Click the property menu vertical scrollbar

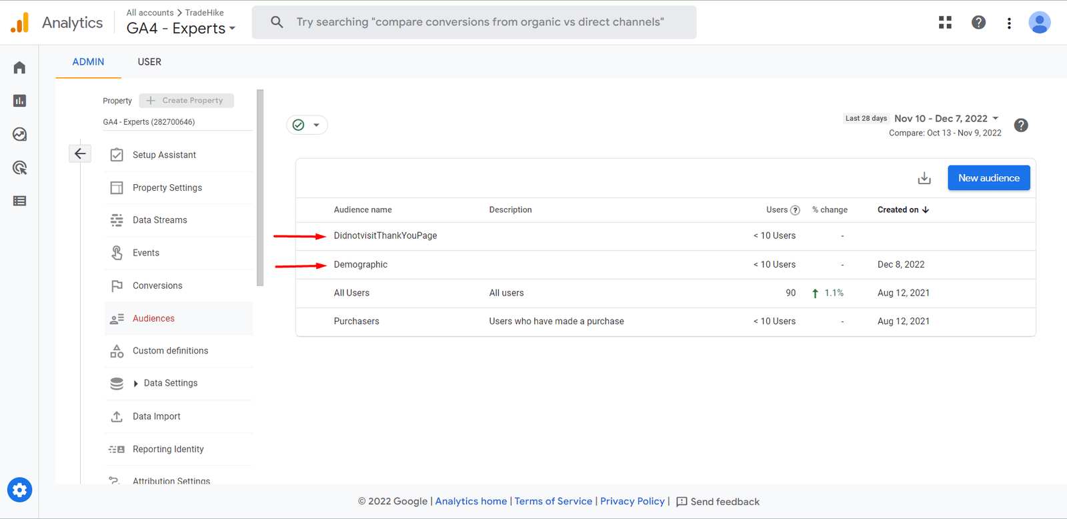(x=260, y=188)
